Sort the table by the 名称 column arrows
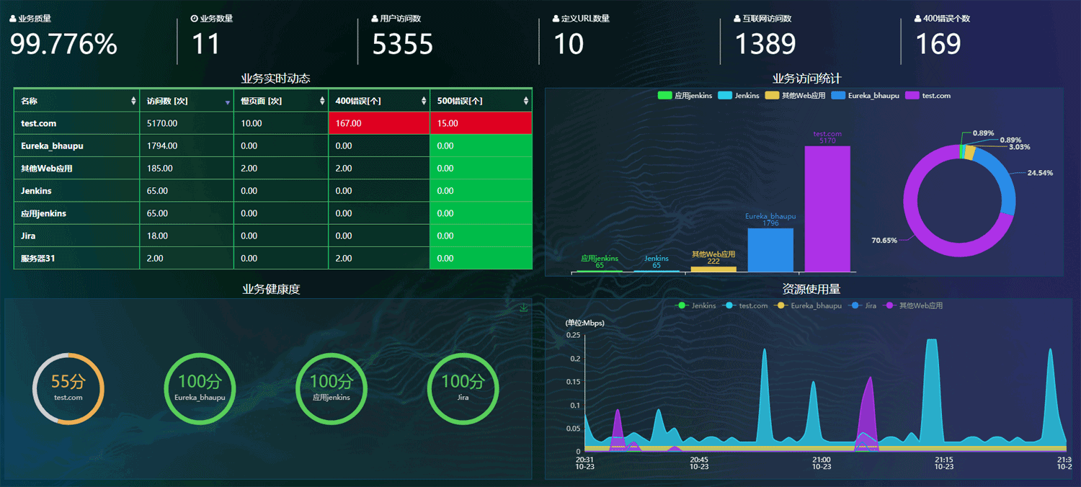The height and width of the screenshot is (487, 1081). tap(133, 102)
